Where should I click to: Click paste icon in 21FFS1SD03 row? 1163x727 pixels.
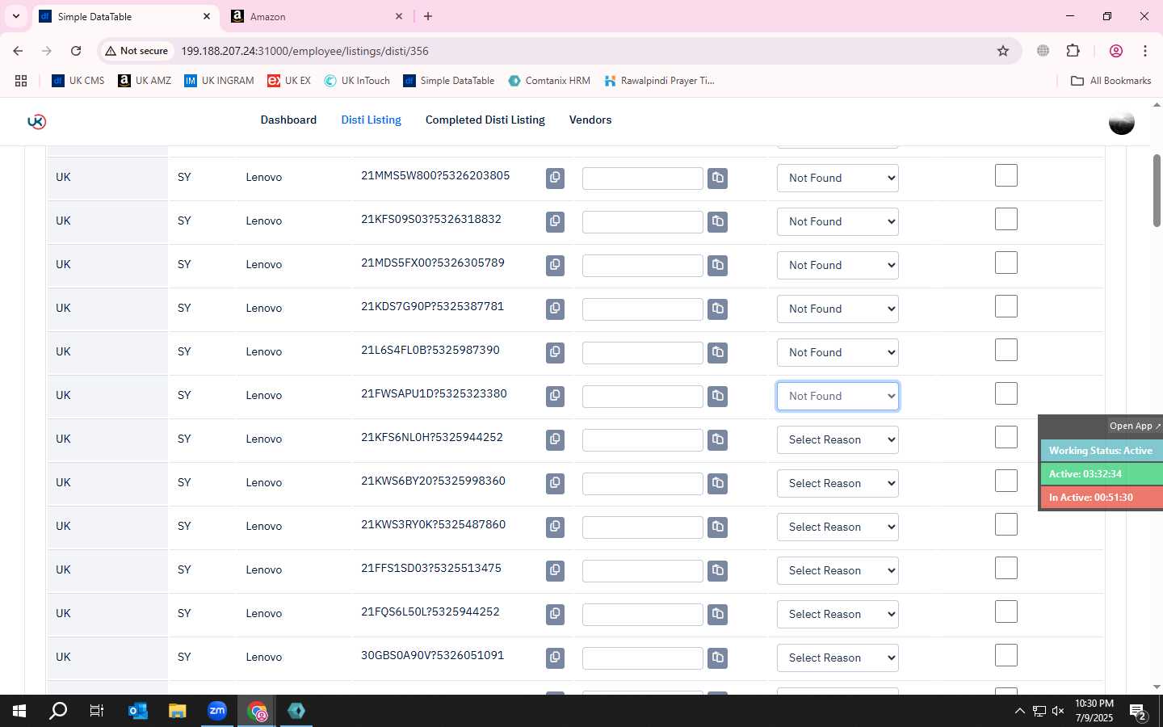pyautogui.click(x=717, y=570)
